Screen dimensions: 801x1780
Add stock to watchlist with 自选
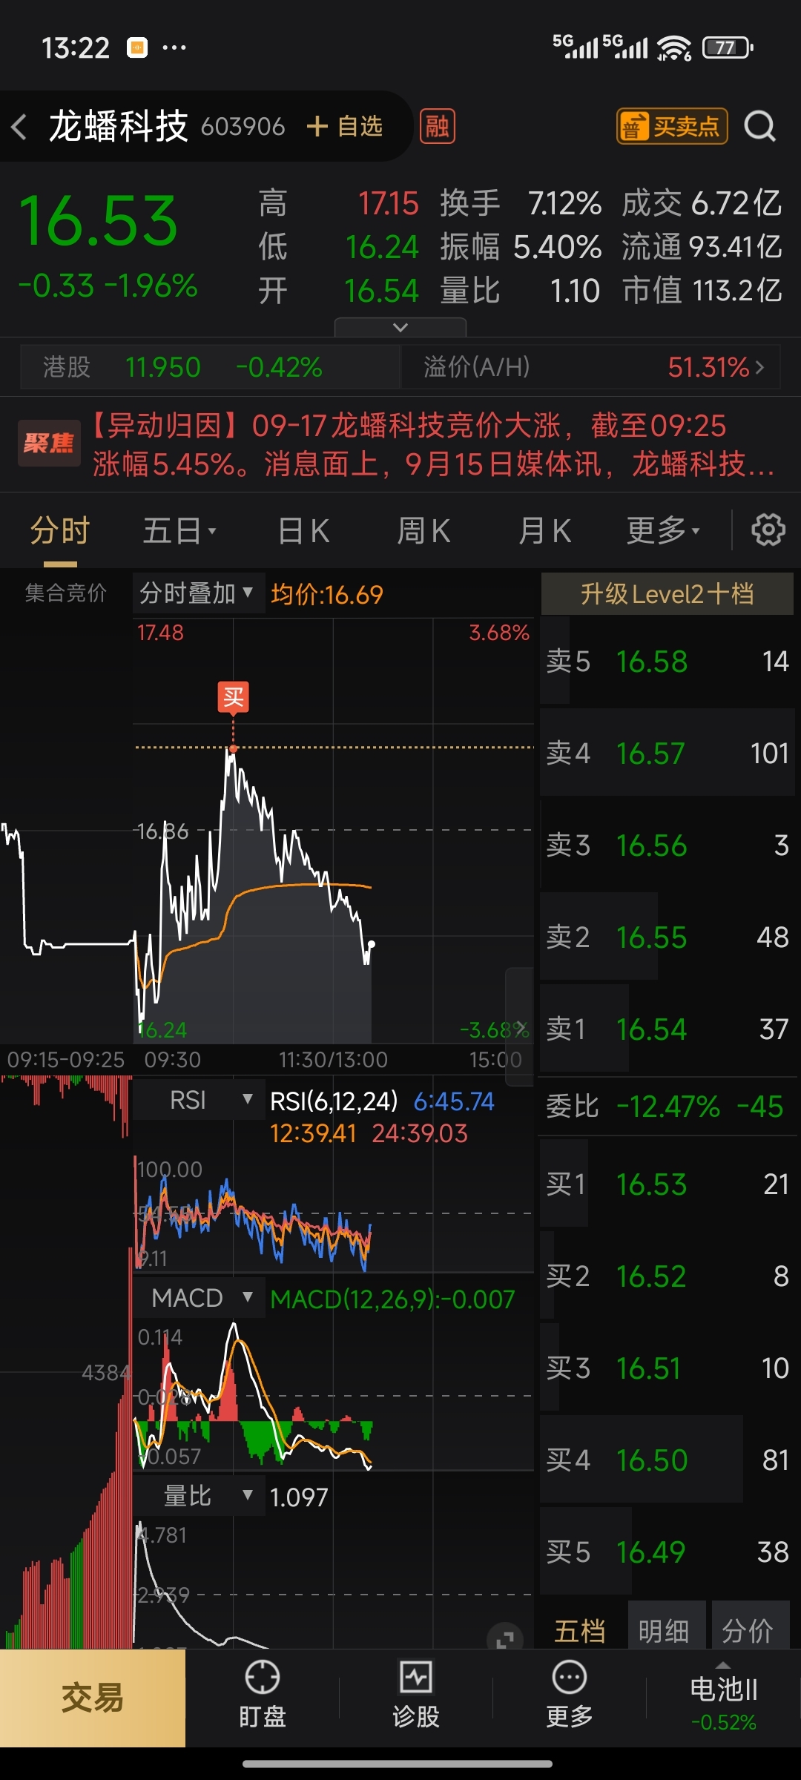point(345,126)
